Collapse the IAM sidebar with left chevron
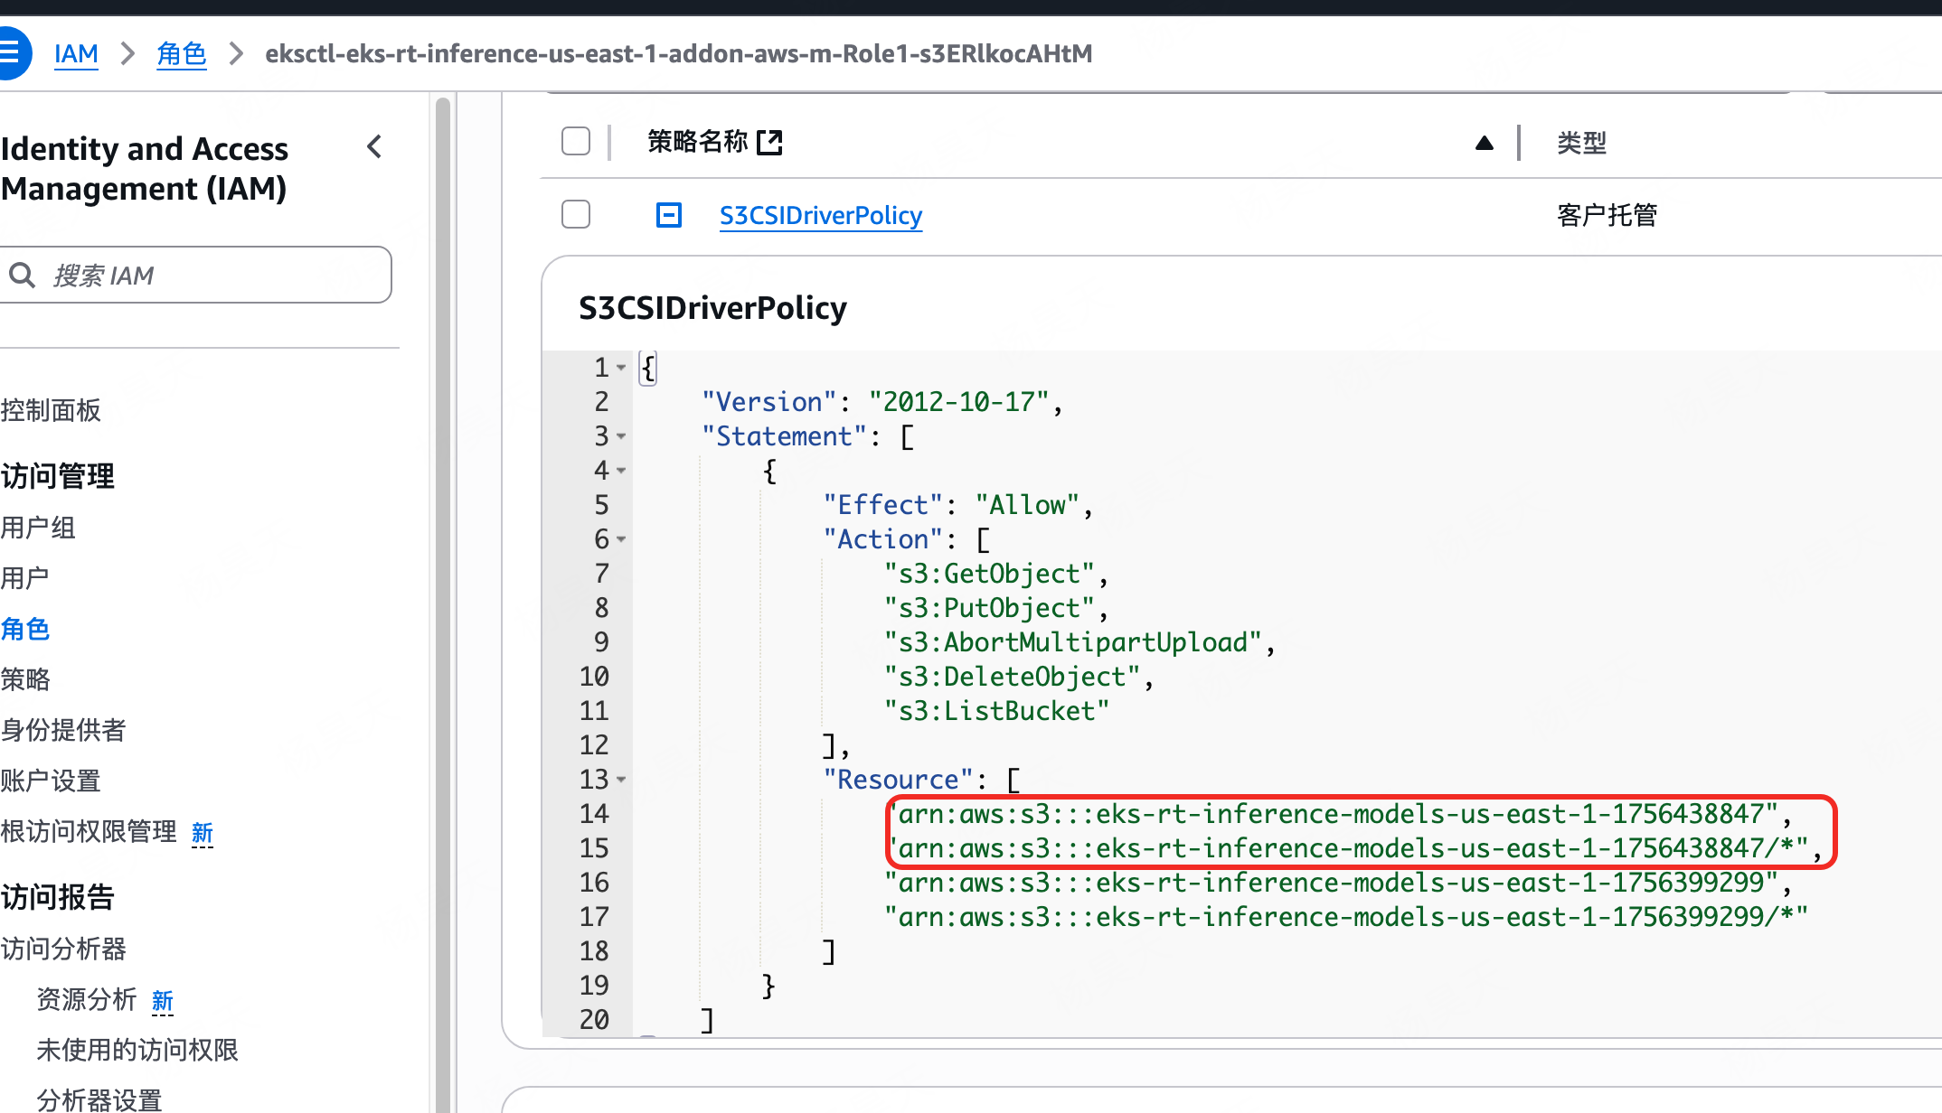This screenshot has height=1113, width=1942. tap(374, 146)
